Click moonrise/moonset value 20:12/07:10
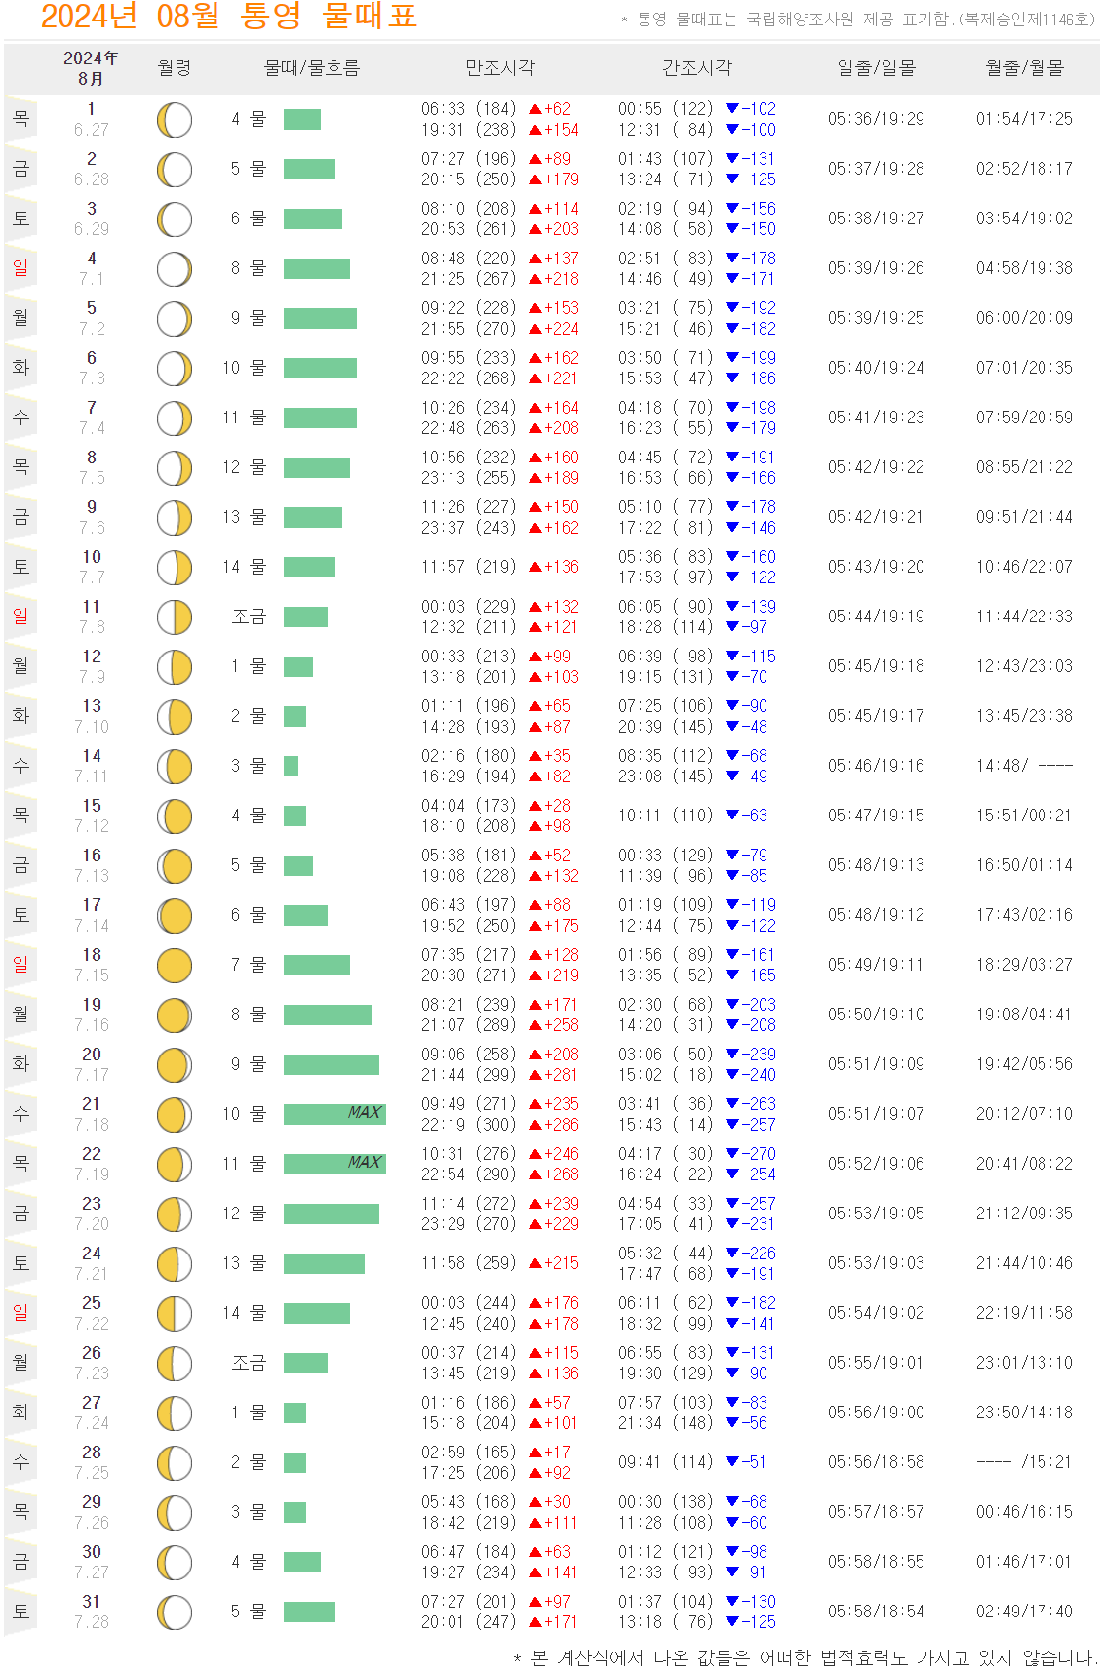Viewport: 1100px width, 1672px height. 1024,1114
